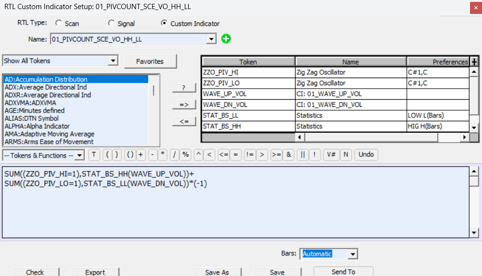
Task: Insert the greater-than operator
Action: (262, 155)
